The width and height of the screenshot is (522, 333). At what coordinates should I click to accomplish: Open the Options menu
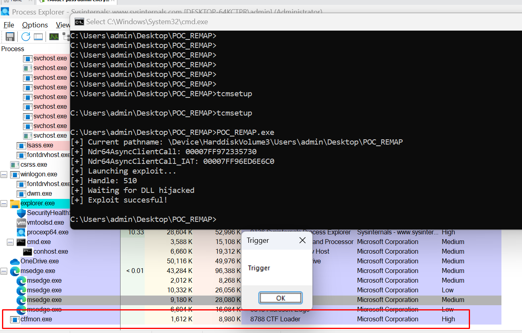pyautogui.click(x=35, y=25)
